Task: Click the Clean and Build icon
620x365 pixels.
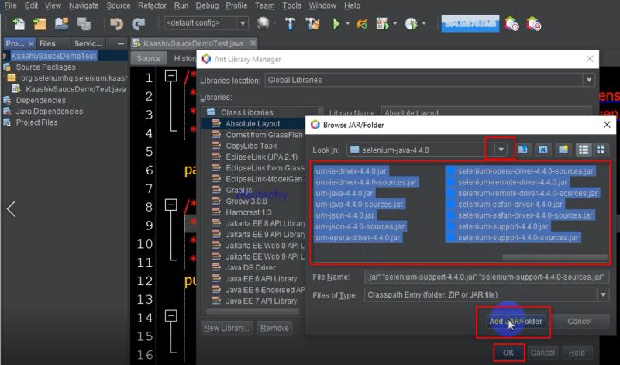Action: tap(313, 24)
